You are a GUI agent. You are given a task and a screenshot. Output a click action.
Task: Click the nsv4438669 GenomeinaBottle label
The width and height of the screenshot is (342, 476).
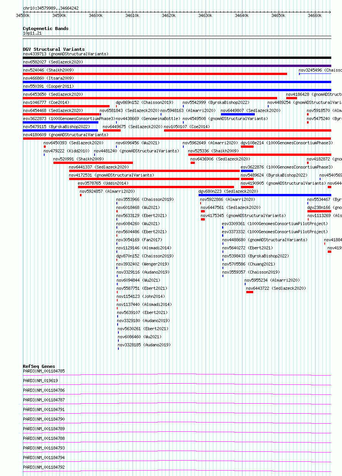coord(148,119)
